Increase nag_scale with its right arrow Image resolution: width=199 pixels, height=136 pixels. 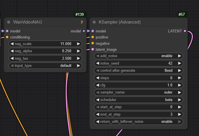(79, 44)
